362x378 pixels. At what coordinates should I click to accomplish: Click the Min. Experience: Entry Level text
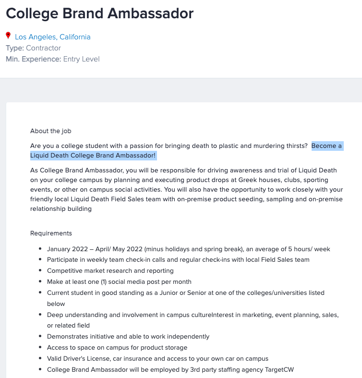point(52,59)
